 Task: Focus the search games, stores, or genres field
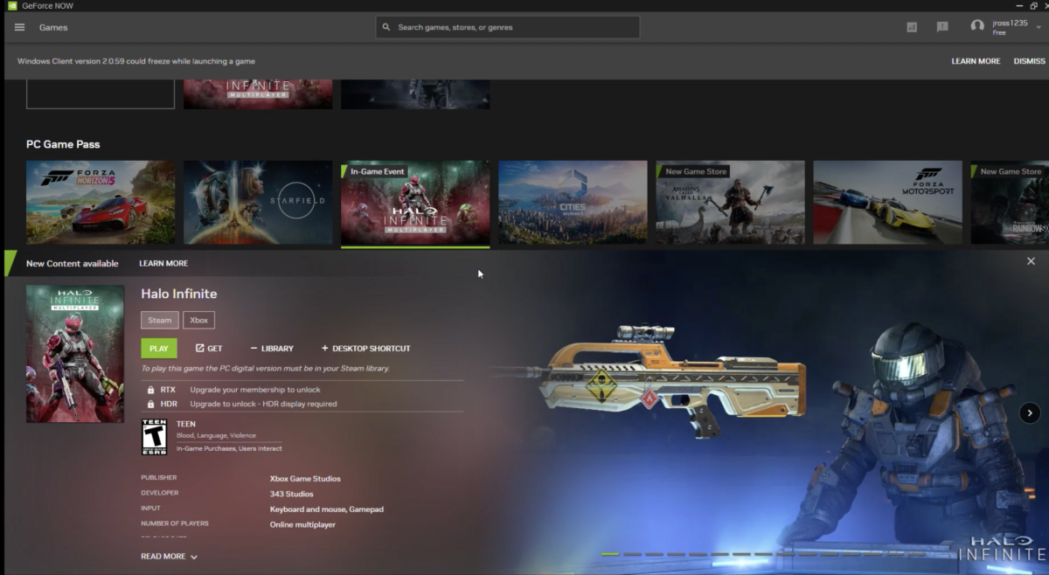[508, 27]
